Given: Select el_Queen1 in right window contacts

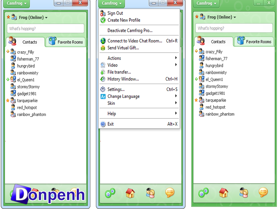Looking at the screenshot, I should [x=214, y=79].
